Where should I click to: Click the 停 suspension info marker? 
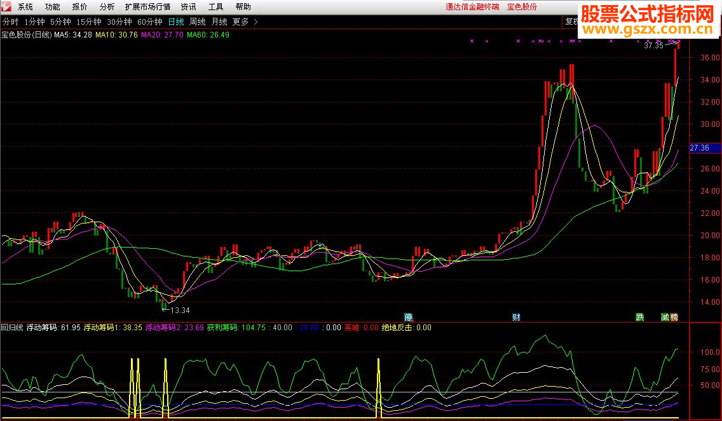tap(409, 317)
